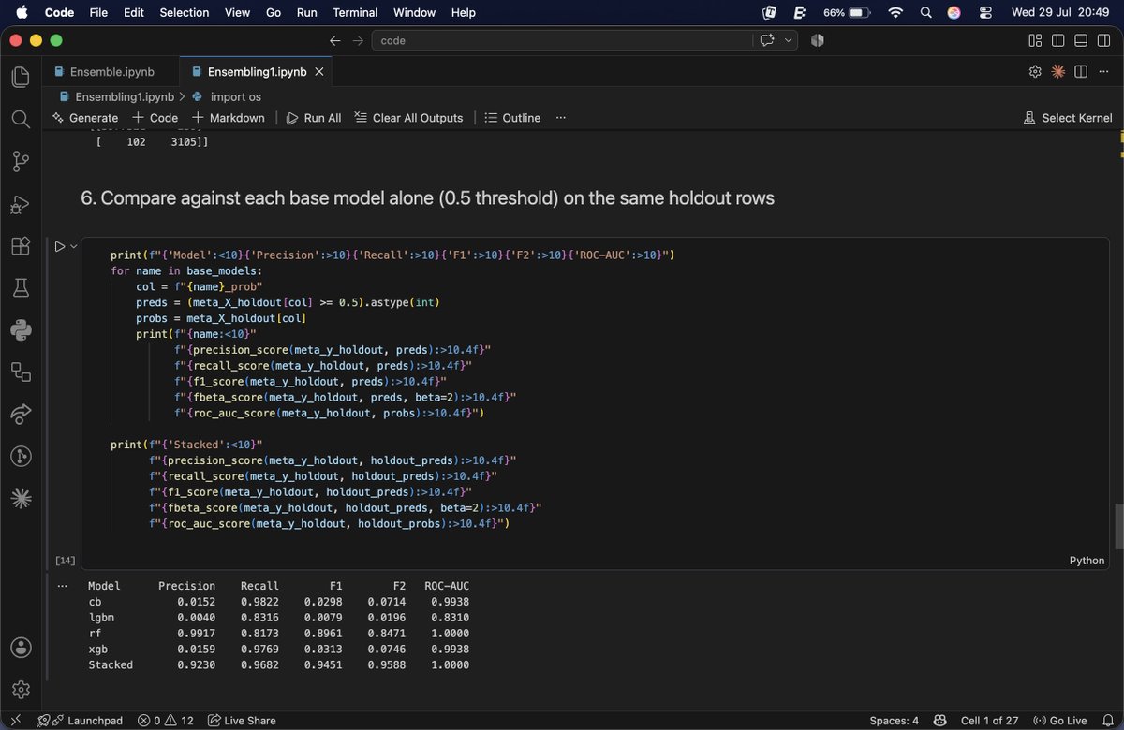Open Run and Debug view
The width and height of the screenshot is (1124, 730).
pyautogui.click(x=21, y=203)
